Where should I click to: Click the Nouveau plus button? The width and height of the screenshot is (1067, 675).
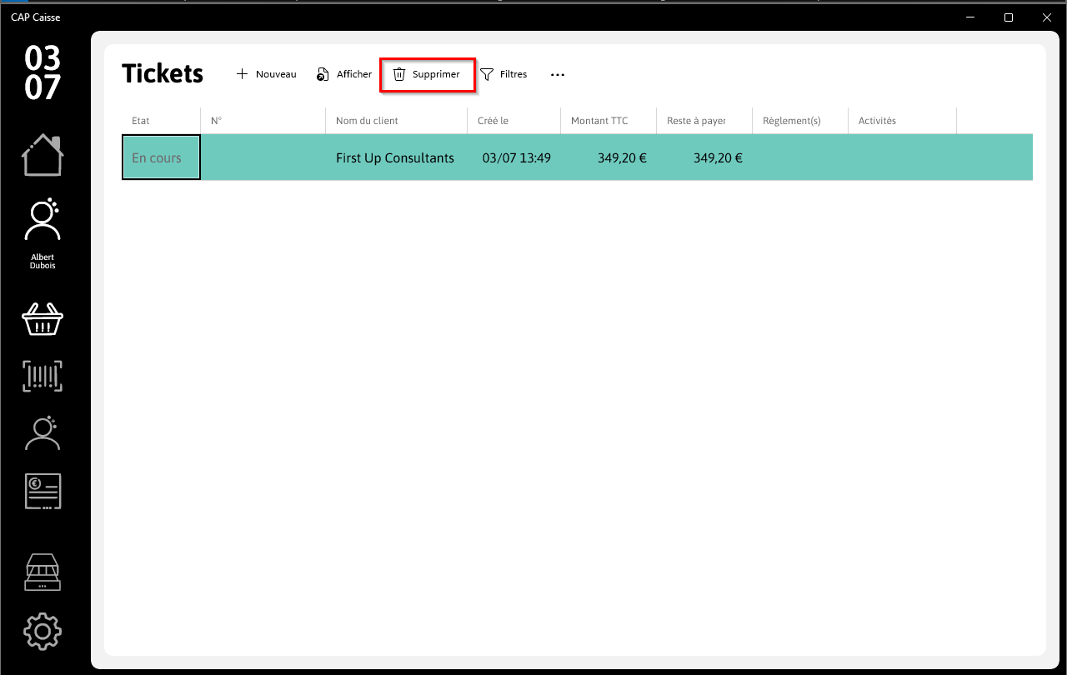point(267,74)
